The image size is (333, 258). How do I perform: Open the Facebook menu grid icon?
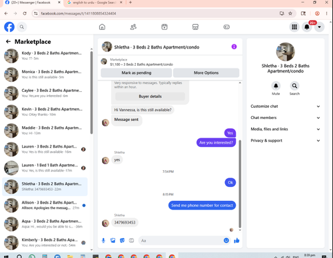[x=294, y=27]
